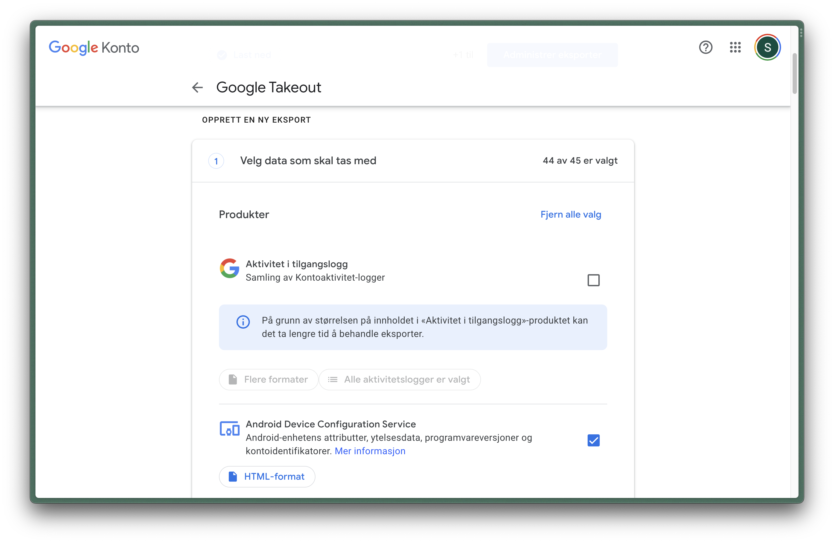Image resolution: width=834 pixels, height=543 pixels.
Task: Click the Google G icon for Aktivitet i tilgangslogg
Action: pos(229,268)
